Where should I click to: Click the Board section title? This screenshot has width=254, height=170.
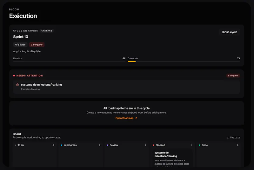pos(17,134)
